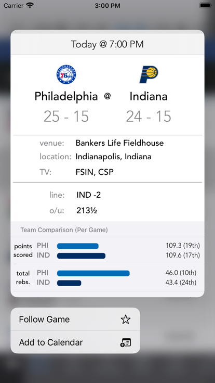215x383 pixels.
Task: Tap the PHI points scored bar
Action: point(78,246)
